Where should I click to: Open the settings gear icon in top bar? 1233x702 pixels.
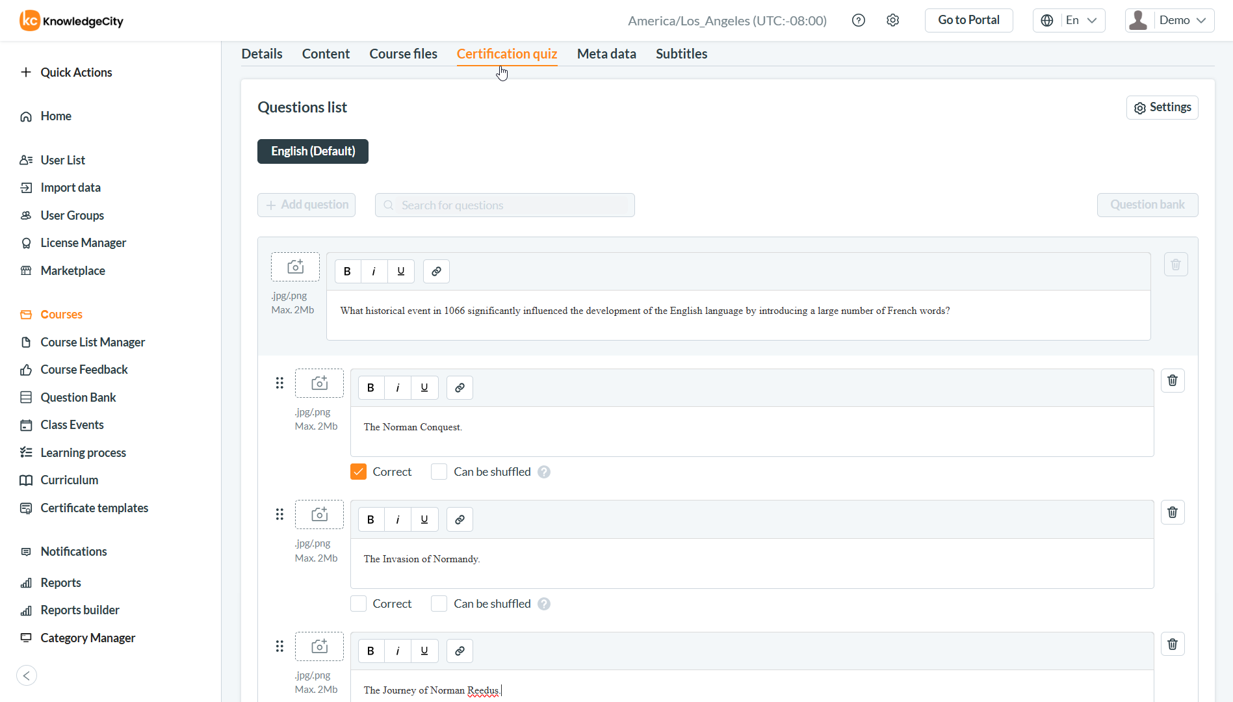pyautogui.click(x=893, y=20)
